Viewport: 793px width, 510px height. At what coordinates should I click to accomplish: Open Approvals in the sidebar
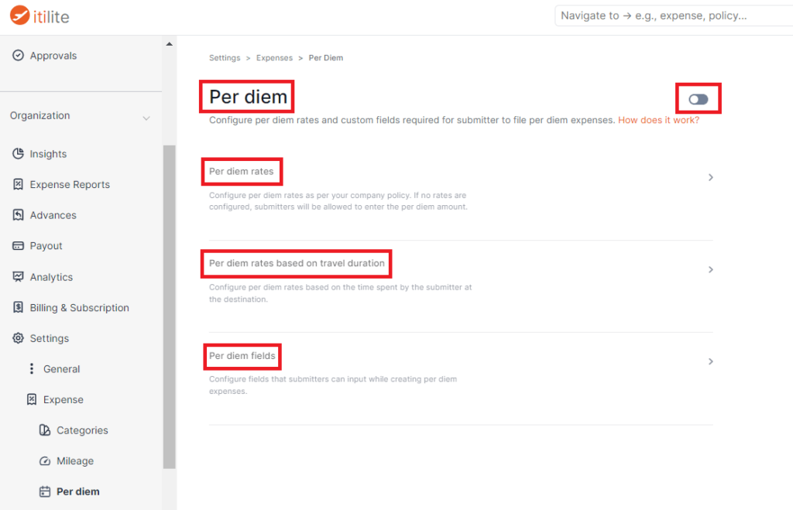pos(53,56)
